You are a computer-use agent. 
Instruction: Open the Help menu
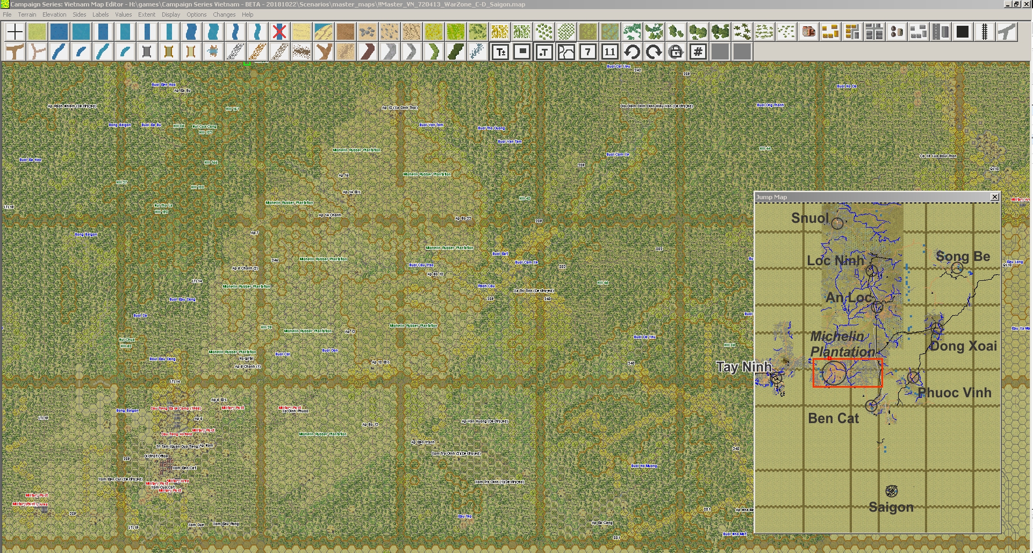(248, 14)
